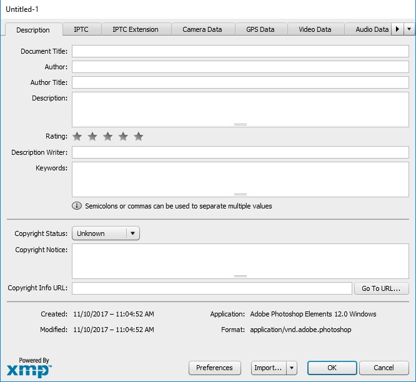This screenshot has height=382, width=416.
Task: Click the Description box resize handle
Action: [x=240, y=125]
